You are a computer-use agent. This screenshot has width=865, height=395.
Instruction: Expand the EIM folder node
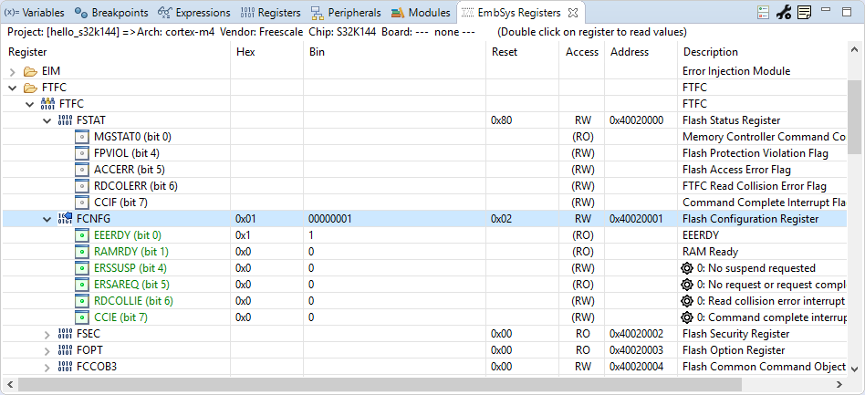(x=14, y=71)
